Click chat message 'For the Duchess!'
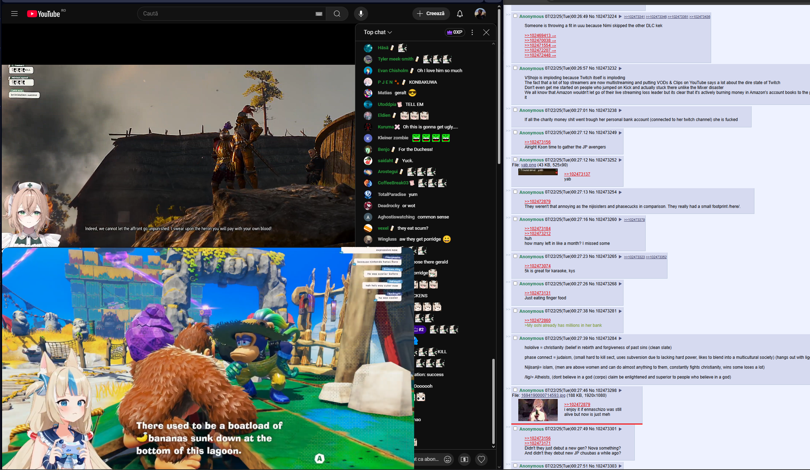The width and height of the screenshot is (810, 470). pos(416,150)
